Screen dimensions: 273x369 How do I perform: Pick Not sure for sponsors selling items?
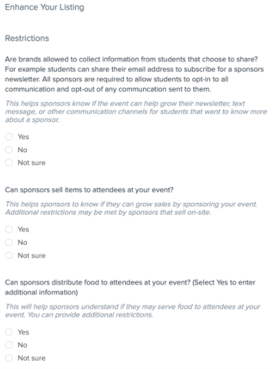9,255
